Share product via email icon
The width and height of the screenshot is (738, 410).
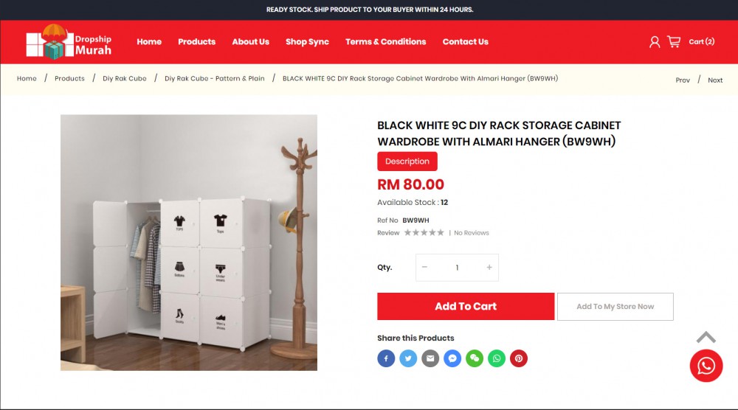(430, 358)
